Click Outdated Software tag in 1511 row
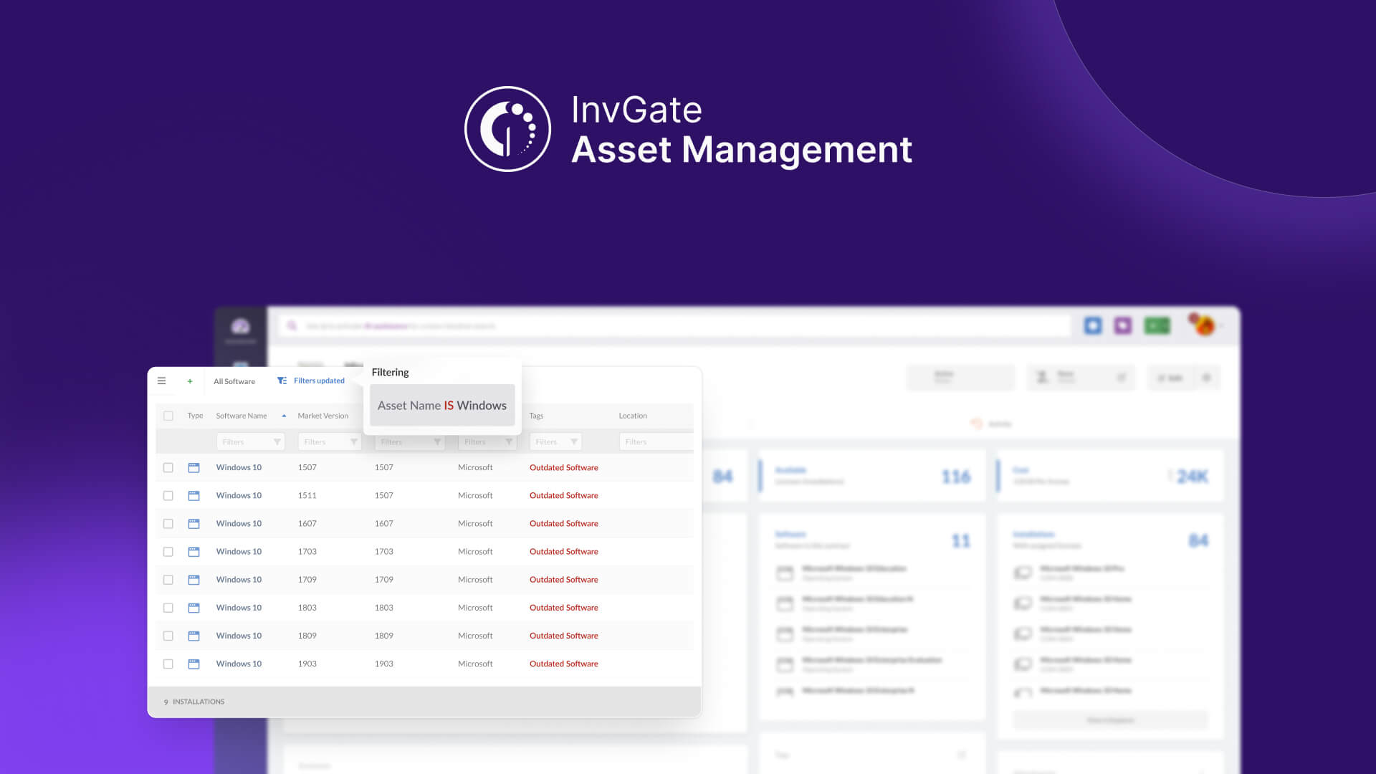This screenshot has width=1376, height=774. 564,495
